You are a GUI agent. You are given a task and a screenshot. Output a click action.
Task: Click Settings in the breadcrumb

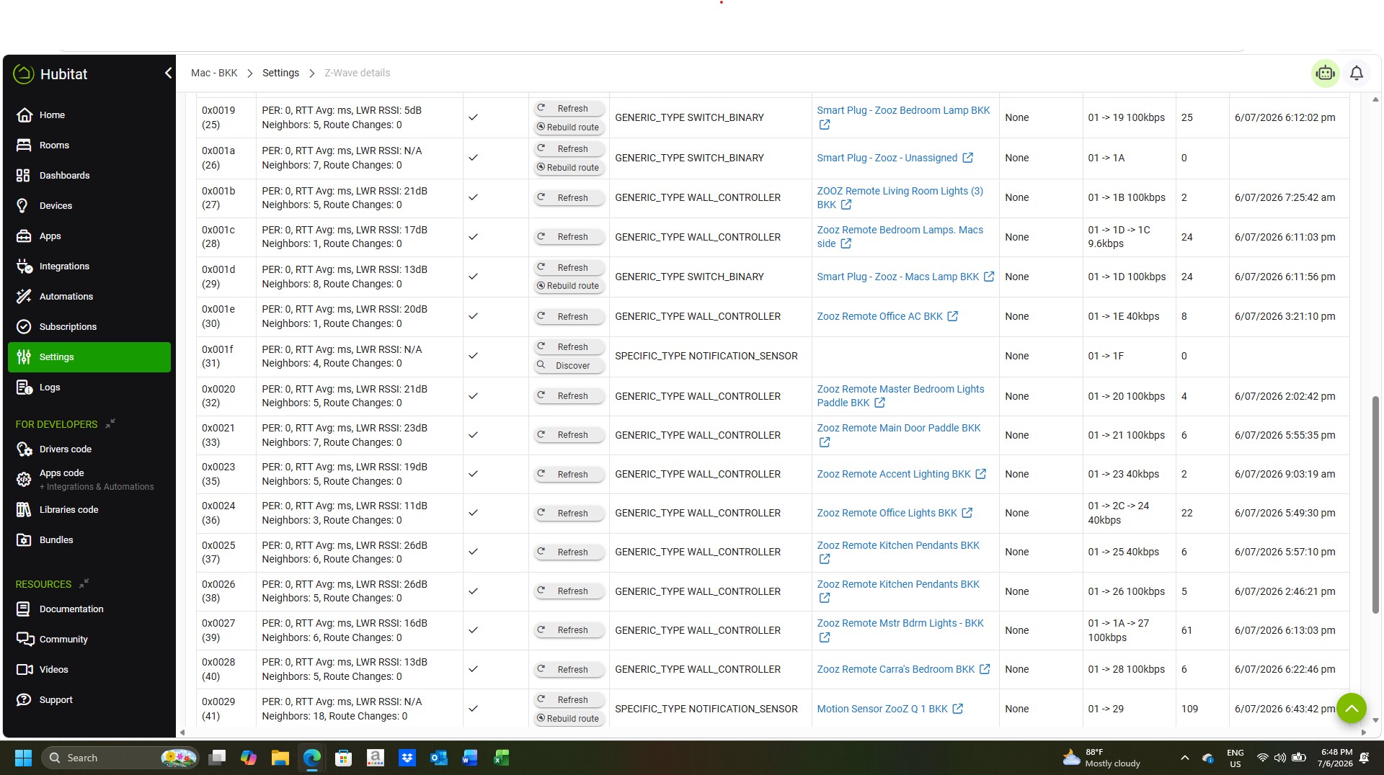tap(280, 73)
